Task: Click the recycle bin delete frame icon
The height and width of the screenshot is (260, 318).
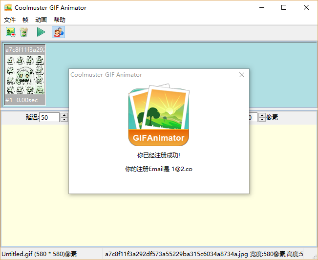Action: pyautogui.click(x=24, y=32)
